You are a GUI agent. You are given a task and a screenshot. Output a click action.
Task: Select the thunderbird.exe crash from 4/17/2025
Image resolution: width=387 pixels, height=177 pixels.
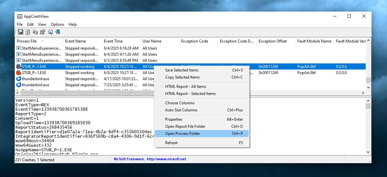coord(35,79)
